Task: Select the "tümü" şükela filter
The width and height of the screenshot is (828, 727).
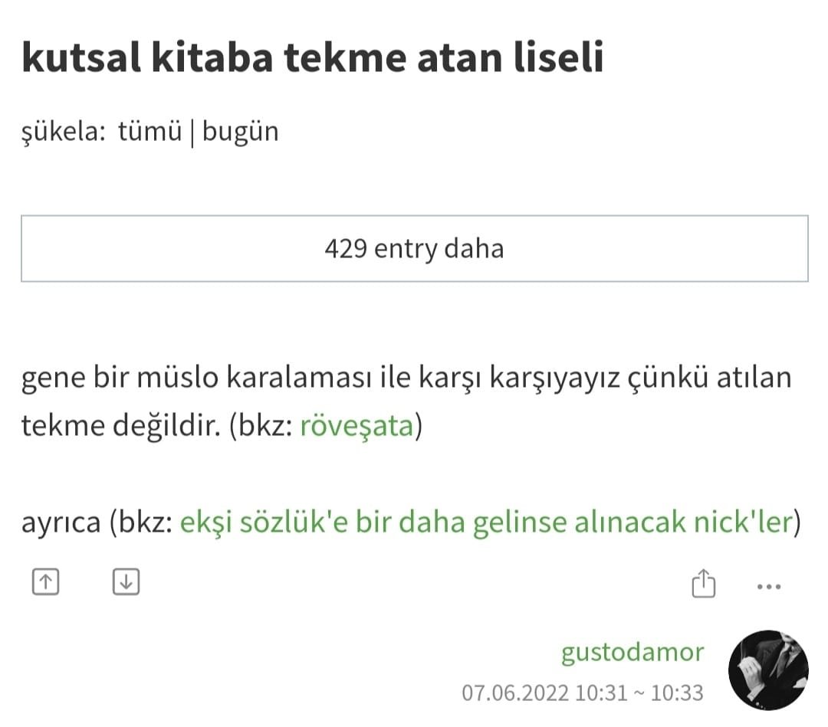Action: point(149,132)
